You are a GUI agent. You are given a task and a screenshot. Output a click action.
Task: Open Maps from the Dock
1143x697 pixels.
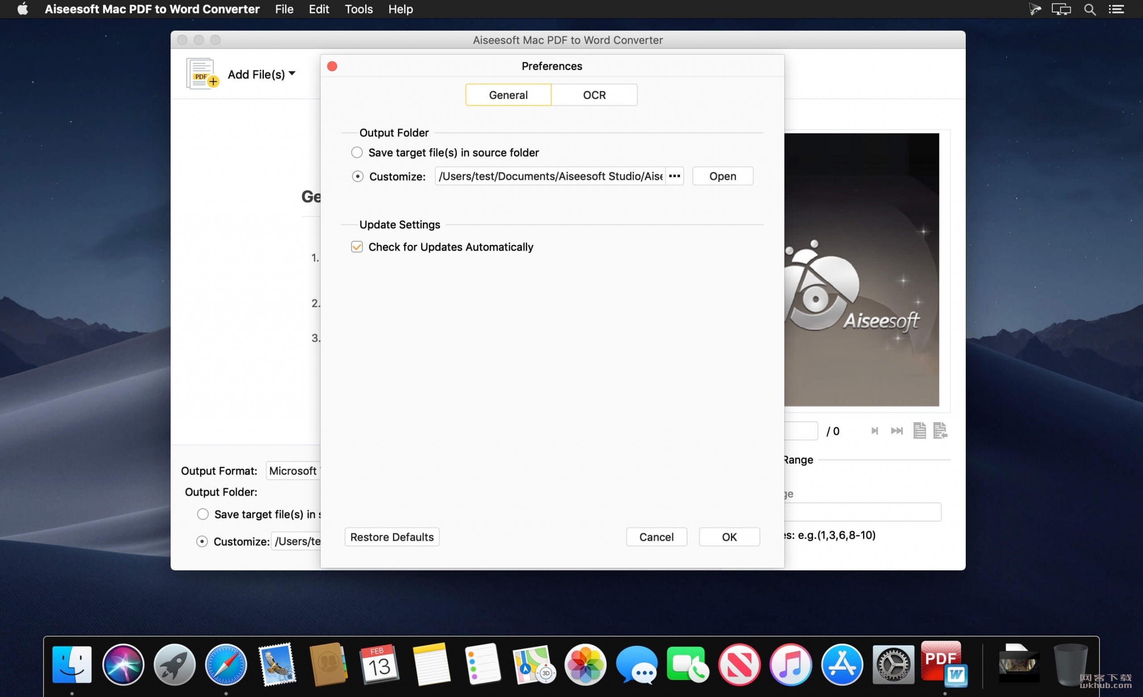(x=534, y=664)
